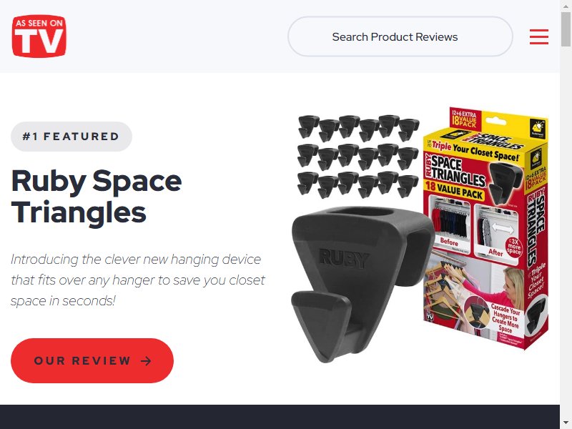Open Our Review button

tap(92, 360)
